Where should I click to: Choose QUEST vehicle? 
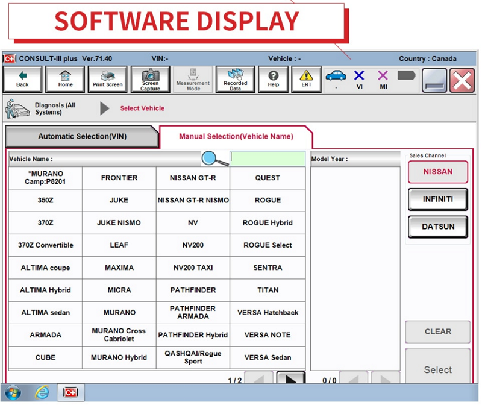point(268,178)
